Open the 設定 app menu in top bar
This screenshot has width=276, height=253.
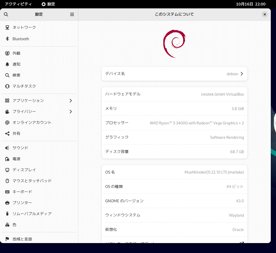(48, 4)
